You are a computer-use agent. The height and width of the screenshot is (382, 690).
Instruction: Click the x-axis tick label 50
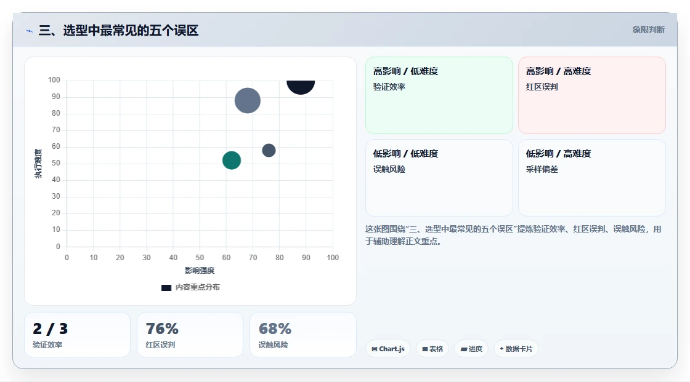pos(200,258)
